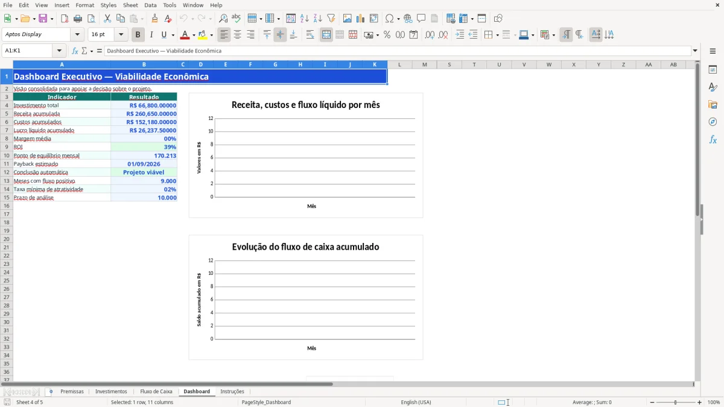Viewport: 724px width, 407px height.
Task: Click the Insert Chart icon
Action: tap(361, 19)
